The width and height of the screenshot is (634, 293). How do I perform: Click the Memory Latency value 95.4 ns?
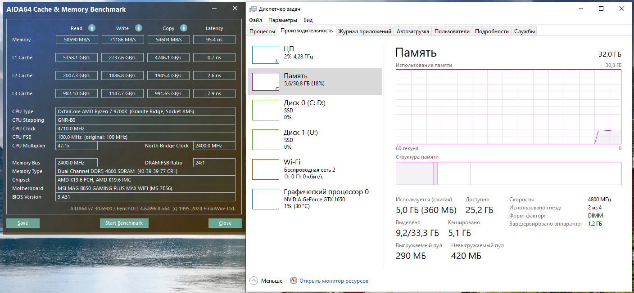tap(214, 40)
